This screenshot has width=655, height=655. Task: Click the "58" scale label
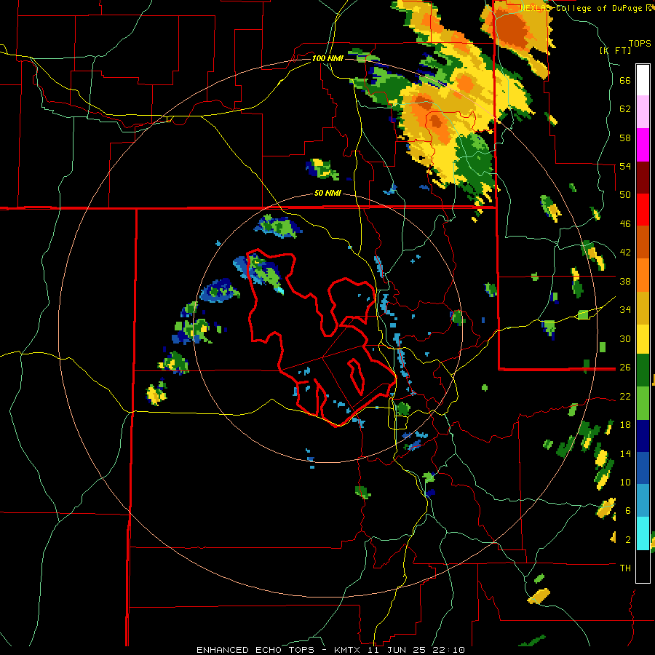pos(625,138)
